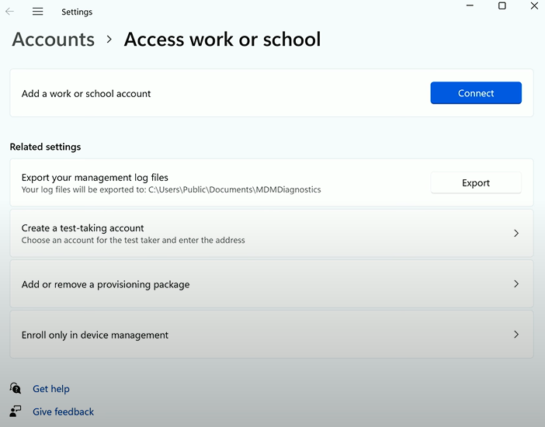Expand the provisioning package chevron
The width and height of the screenshot is (545, 427).
[x=516, y=283]
